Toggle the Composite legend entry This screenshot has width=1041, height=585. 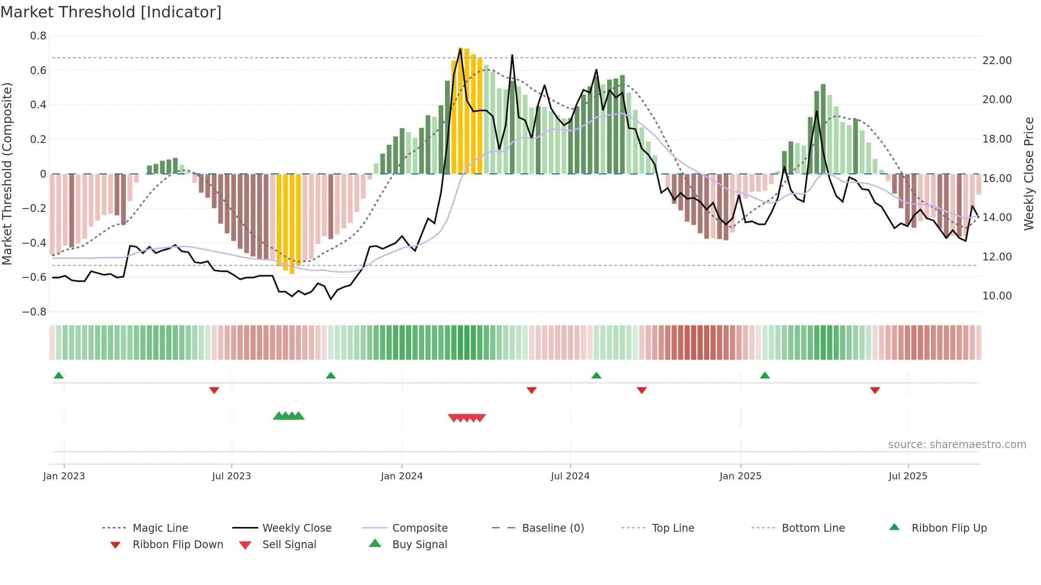[405, 528]
